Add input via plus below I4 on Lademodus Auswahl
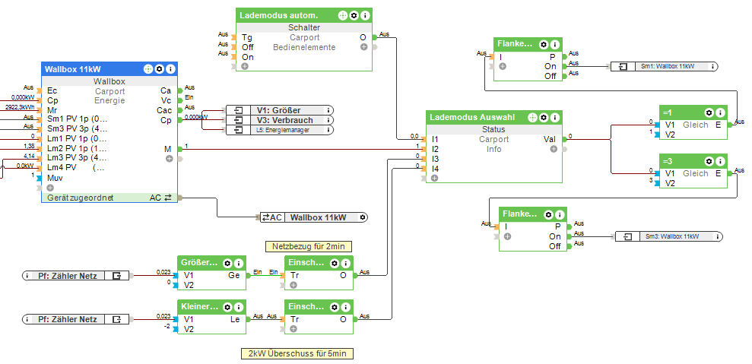 pyautogui.click(x=434, y=178)
